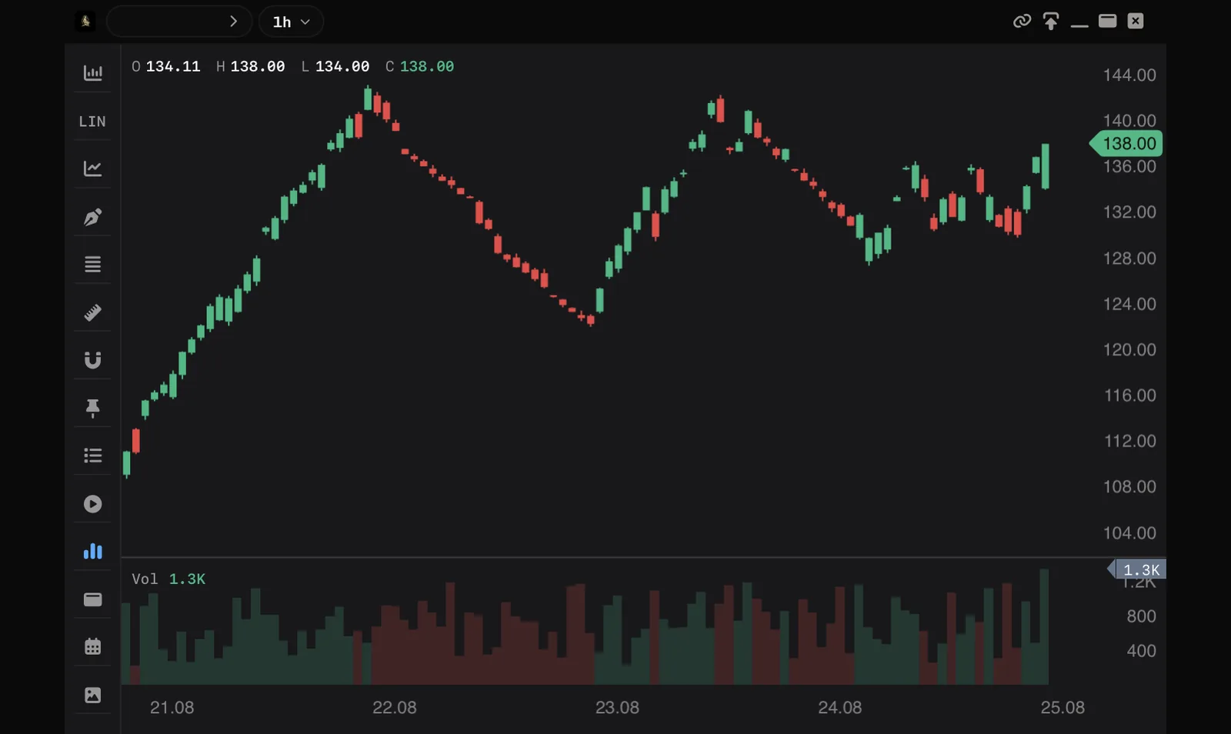Open the chart type candlestick icon
This screenshot has width=1231, height=734.
click(x=92, y=73)
